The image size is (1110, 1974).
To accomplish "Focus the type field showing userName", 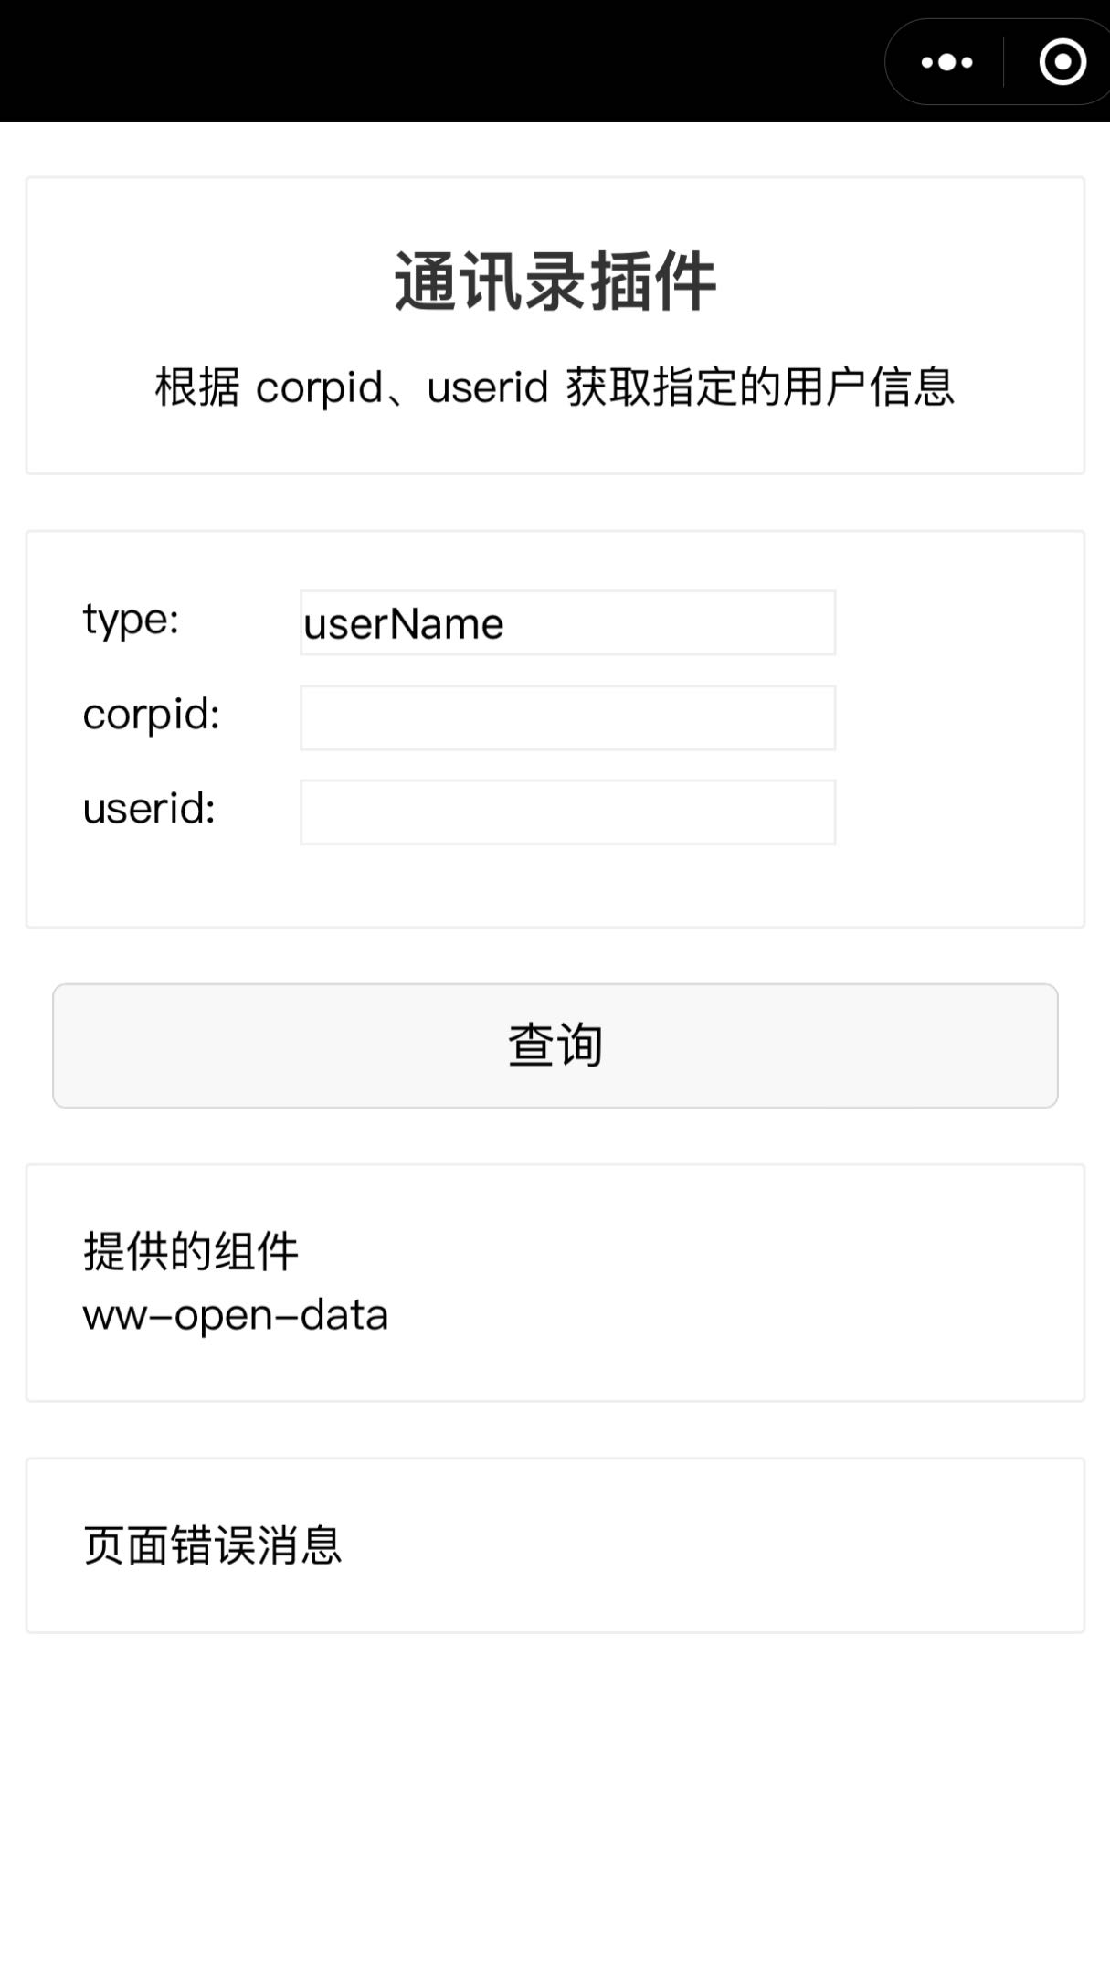I will point(566,623).
